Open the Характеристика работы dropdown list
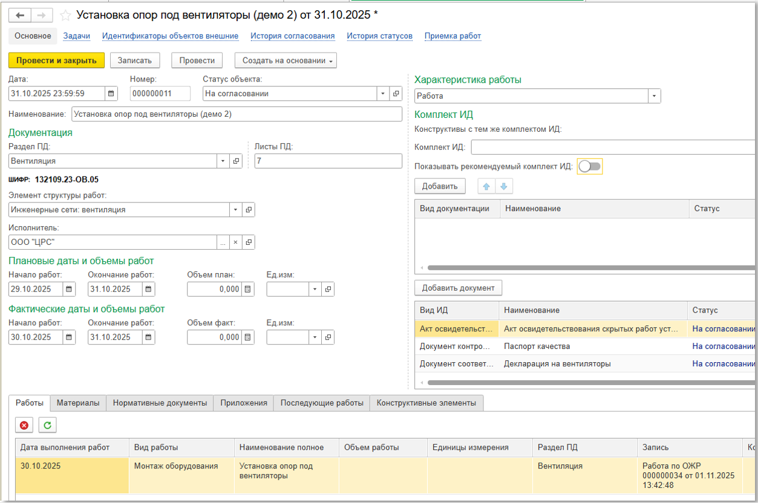Viewport: 758px width, 503px height. (x=654, y=96)
